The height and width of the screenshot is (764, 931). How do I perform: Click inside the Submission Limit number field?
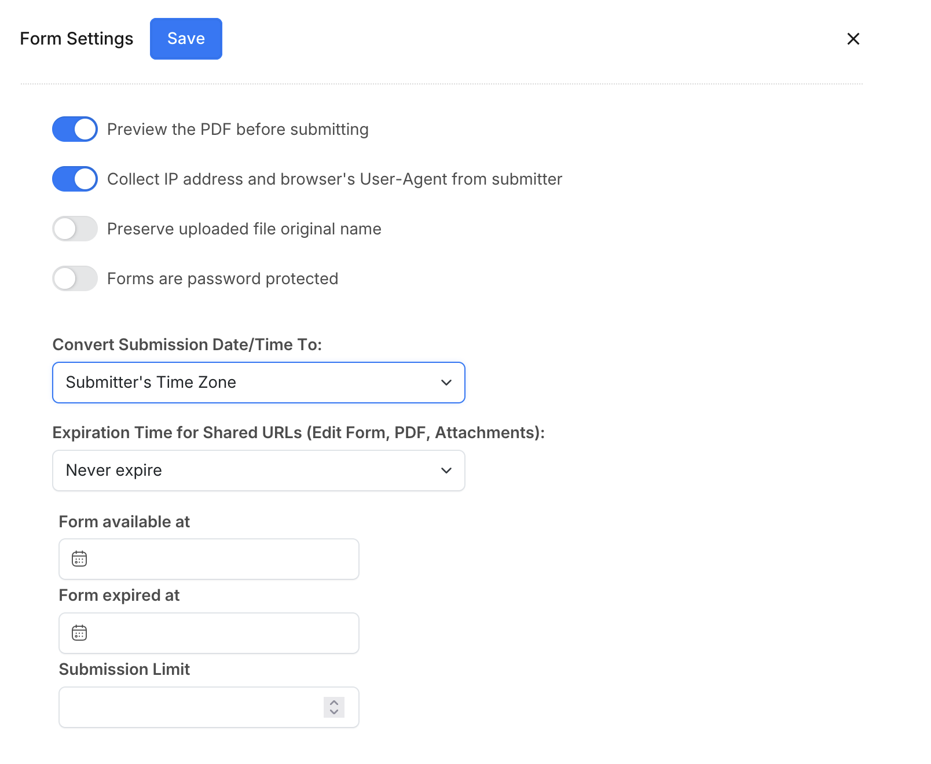click(x=191, y=707)
